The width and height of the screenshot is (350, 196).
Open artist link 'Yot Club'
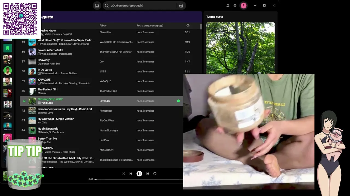pyautogui.click(x=42, y=122)
